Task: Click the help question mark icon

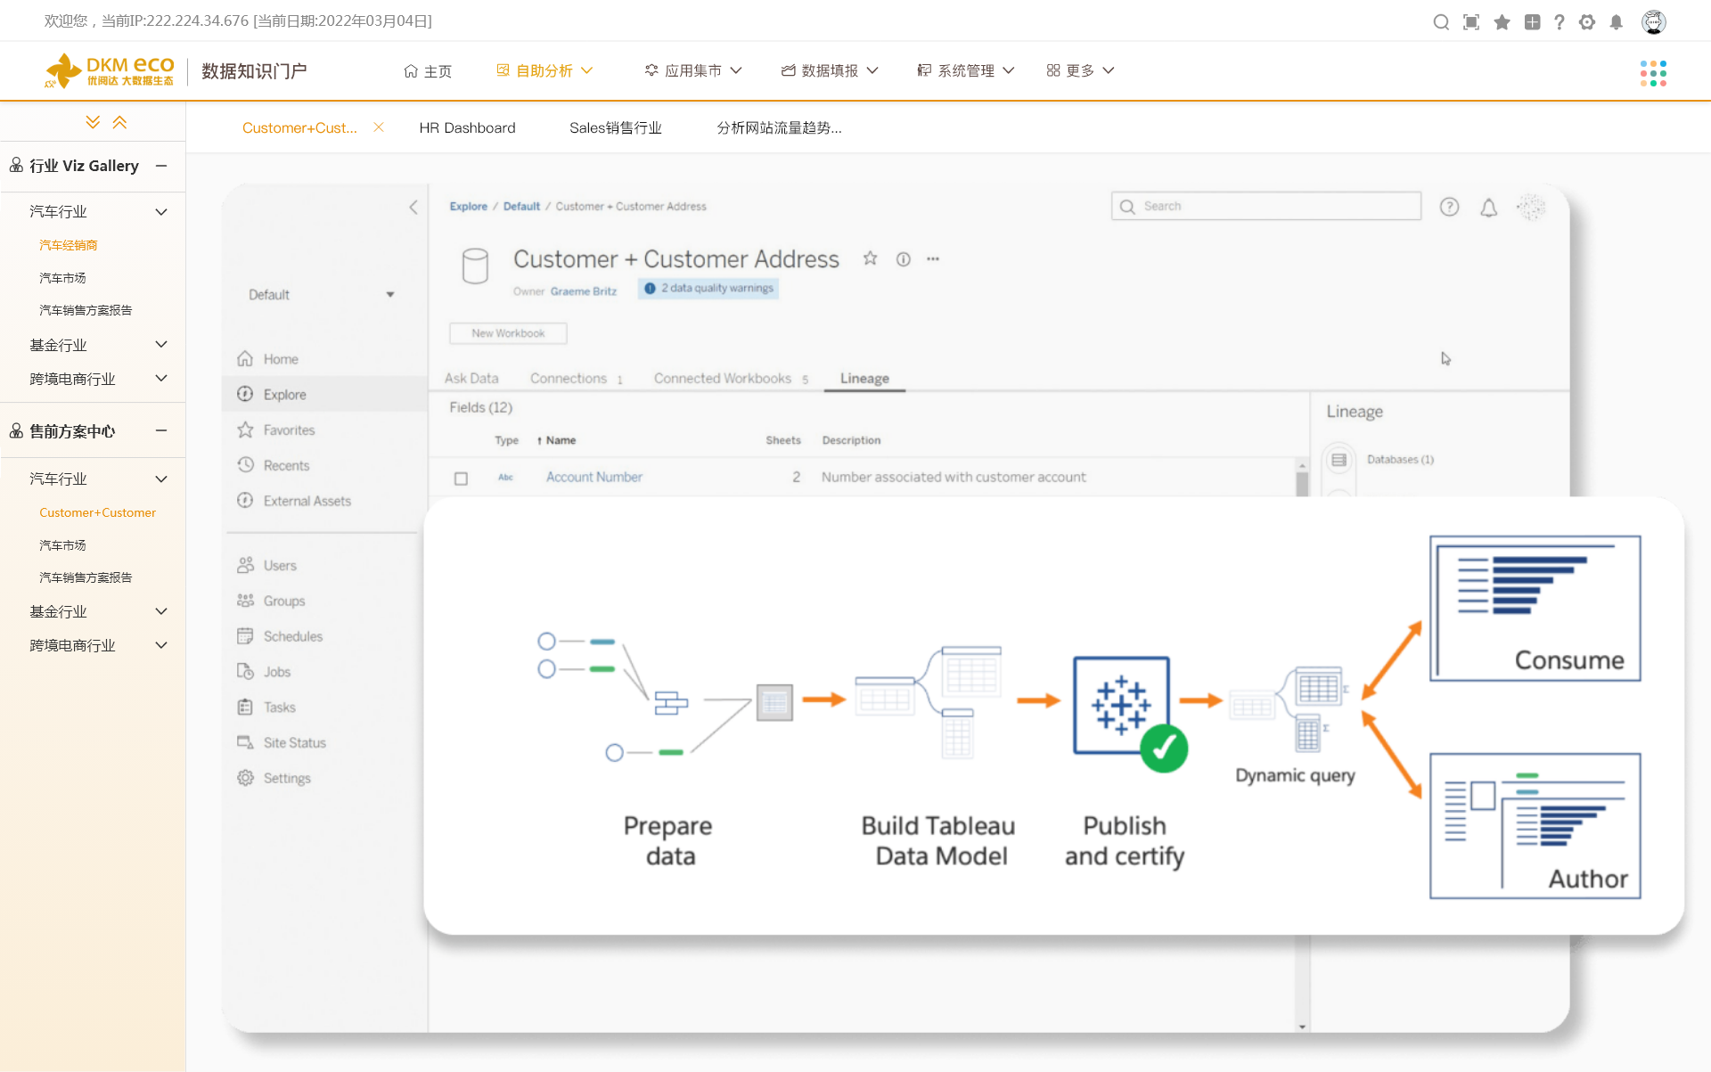Action: point(1559,22)
